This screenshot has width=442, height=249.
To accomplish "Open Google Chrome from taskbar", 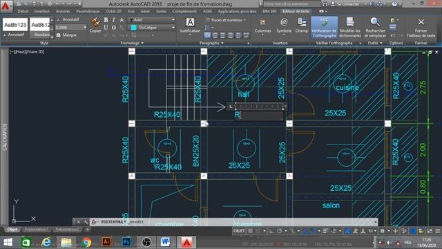I will (x=87, y=242).
